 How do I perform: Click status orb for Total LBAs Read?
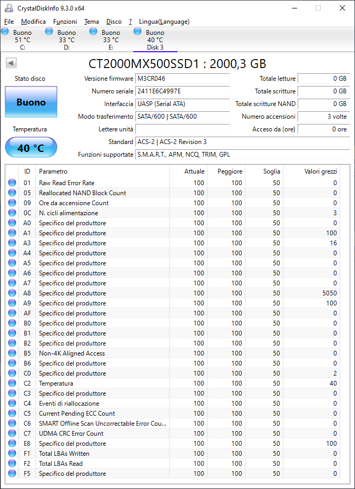[x=12, y=464]
